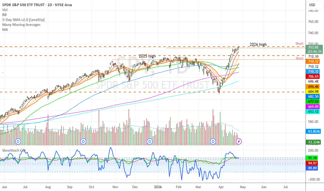Click the Dec label on time axis
Screen dimensions: 324x191
[135, 187]
